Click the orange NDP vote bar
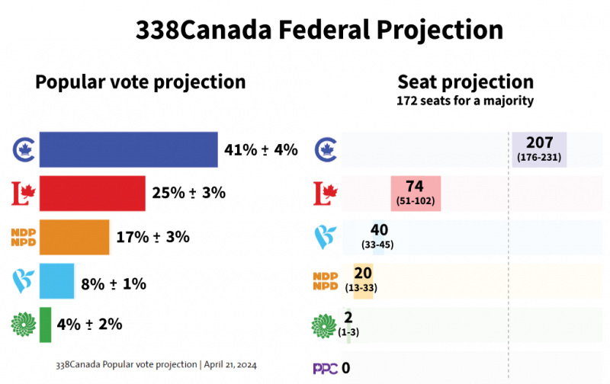Screen dimensions: 610x384 click(74, 237)
